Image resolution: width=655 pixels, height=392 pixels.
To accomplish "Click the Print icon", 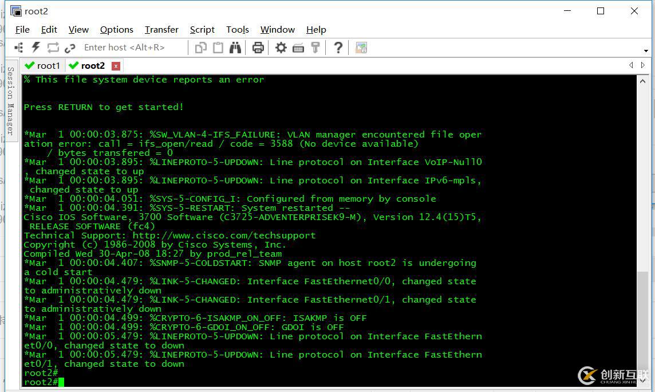I will pyautogui.click(x=258, y=48).
